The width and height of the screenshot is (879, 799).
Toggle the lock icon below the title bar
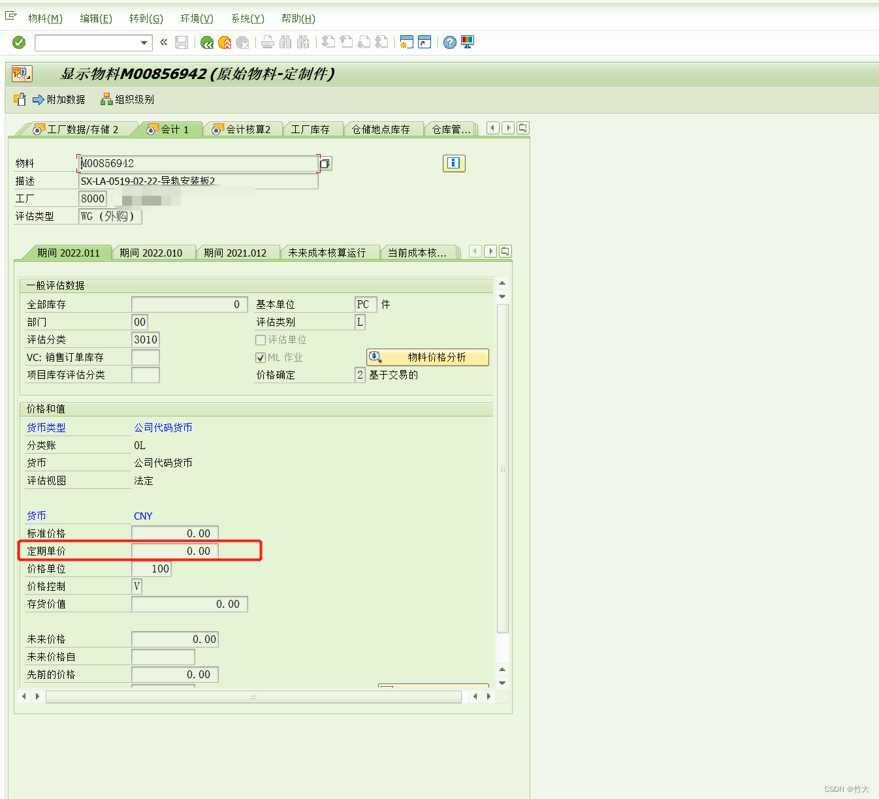tap(19, 99)
